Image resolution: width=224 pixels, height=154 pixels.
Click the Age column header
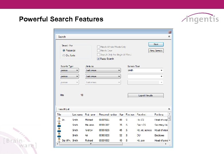[x=121, y=115]
